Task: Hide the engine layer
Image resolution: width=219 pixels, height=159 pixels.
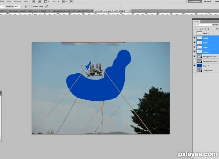Action: click(x=195, y=52)
